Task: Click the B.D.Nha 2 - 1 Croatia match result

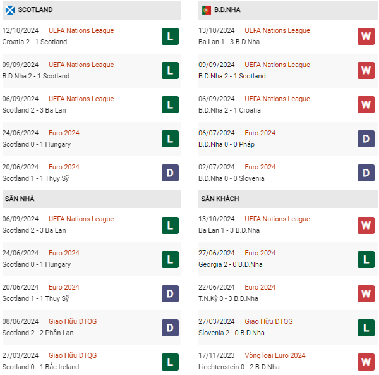Action: 229,110
